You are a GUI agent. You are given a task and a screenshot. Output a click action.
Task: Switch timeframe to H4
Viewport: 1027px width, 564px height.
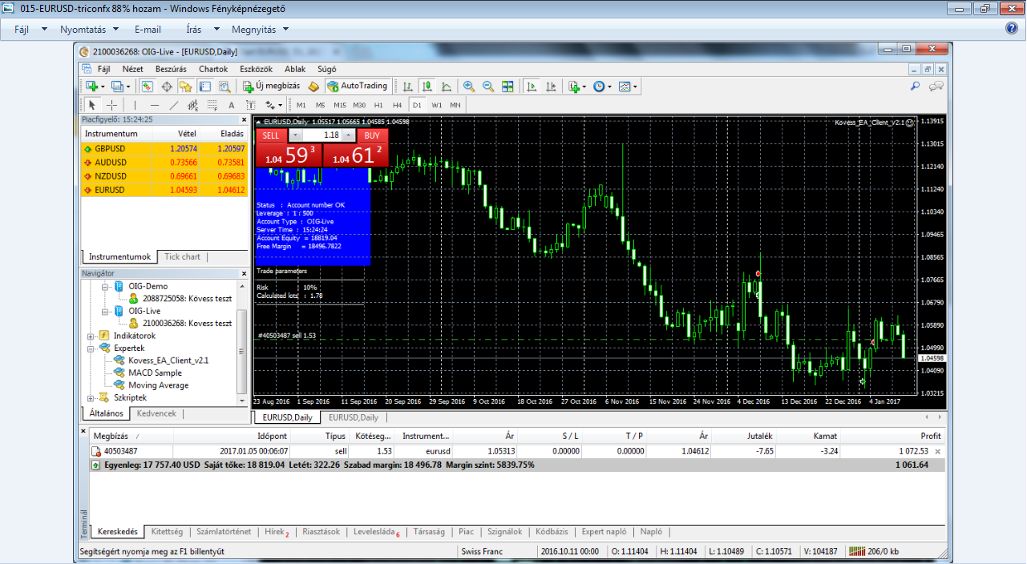[x=397, y=105]
